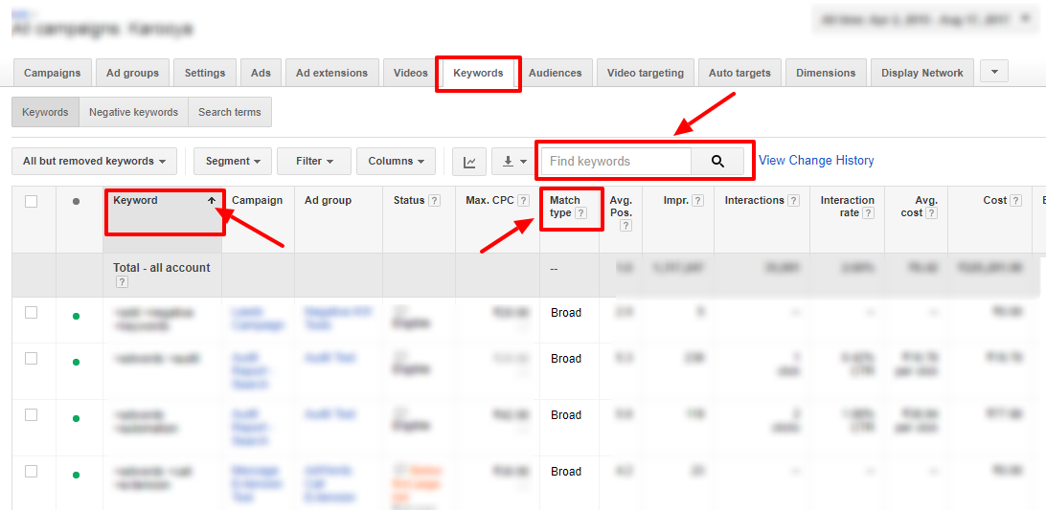Click green status dot in second row
Image resolution: width=1046 pixels, height=510 pixels.
[x=76, y=362]
